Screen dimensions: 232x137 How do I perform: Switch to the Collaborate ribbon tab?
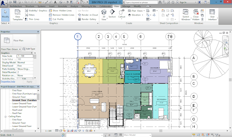(x=105, y=6)
